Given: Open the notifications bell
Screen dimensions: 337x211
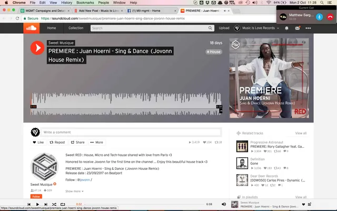Looking at the screenshot, I should coord(286,28).
